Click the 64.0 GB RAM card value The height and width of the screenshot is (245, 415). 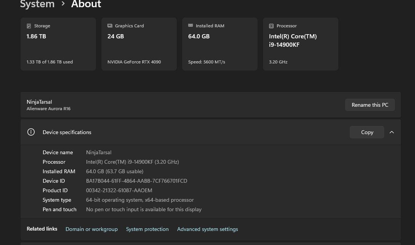pos(199,36)
